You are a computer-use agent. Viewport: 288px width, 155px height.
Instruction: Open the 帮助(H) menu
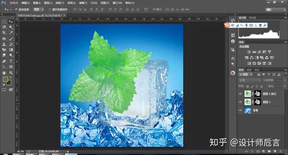point(130,3)
